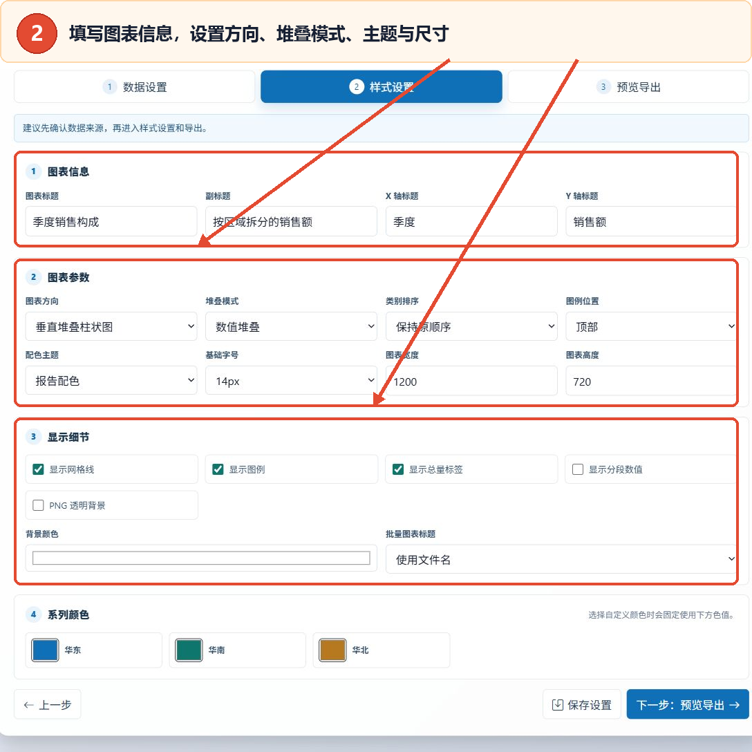Select the 样式设置 step tab

[x=382, y=87]
